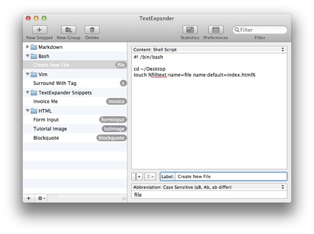The width and height of the screenshot is (314, 234).
Task: Open the Statistics chart icon
Action: pyautogui.click(x=190, y=30)
